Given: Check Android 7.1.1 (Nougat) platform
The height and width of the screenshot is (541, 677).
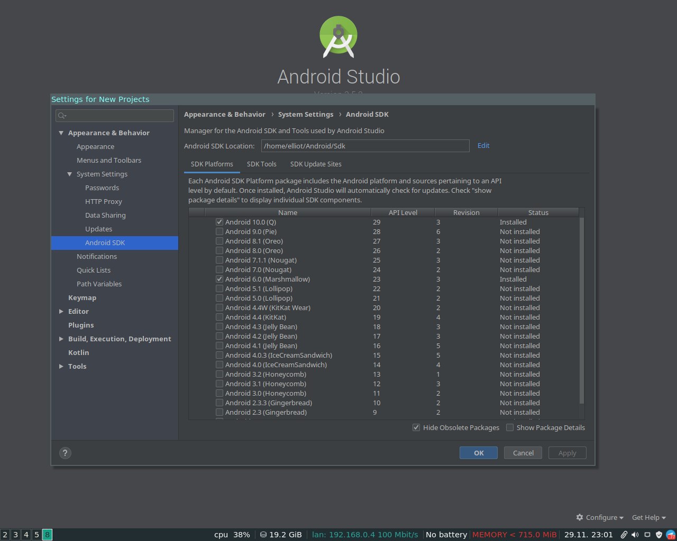Looking at the screenshot, I should click(219, 260).
